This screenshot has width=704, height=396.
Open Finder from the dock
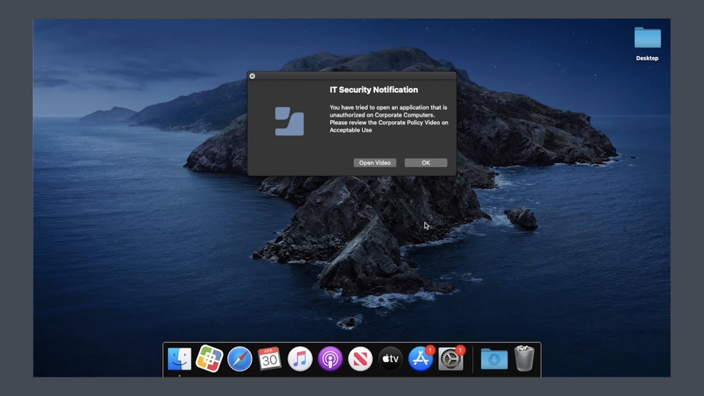coord(179,359)
